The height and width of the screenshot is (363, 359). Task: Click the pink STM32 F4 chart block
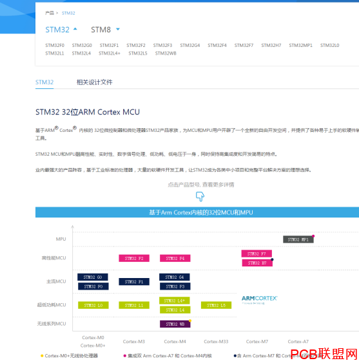[x=175, y=258]
